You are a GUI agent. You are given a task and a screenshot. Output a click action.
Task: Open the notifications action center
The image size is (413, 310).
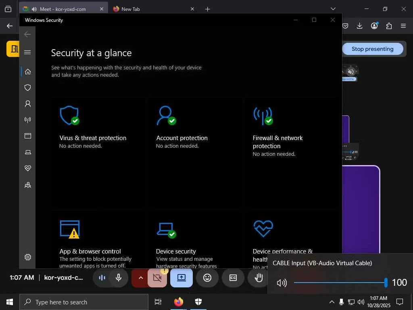(x=400, y=302)
